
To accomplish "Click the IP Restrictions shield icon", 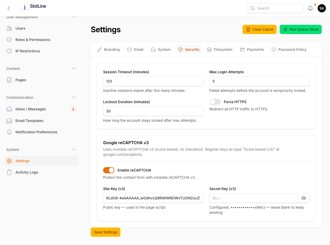I will (9, 51).
